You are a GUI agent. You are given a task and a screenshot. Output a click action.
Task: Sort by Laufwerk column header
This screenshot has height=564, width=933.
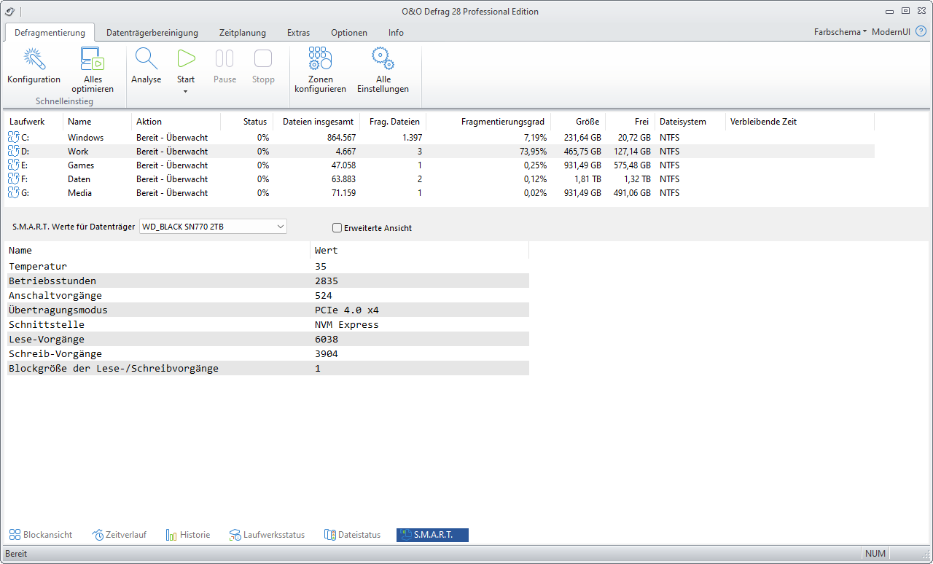tap(34, 122)
